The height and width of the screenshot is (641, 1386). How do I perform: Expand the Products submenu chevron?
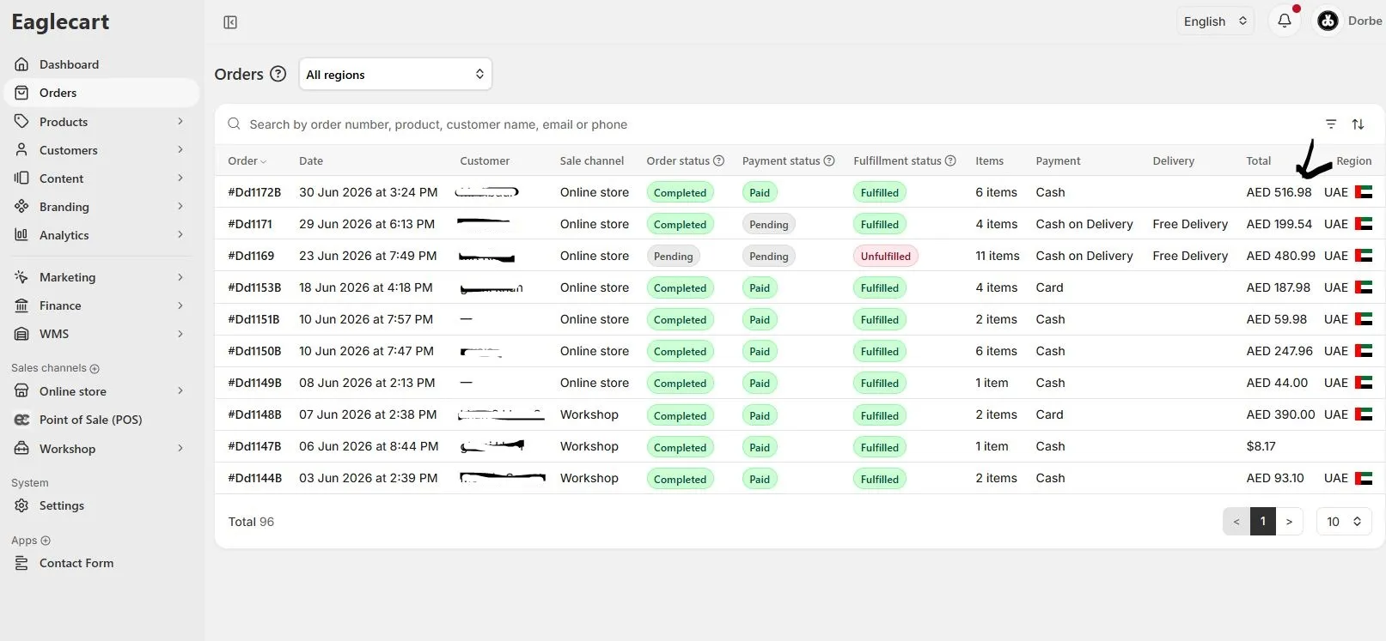pos(180,122)
